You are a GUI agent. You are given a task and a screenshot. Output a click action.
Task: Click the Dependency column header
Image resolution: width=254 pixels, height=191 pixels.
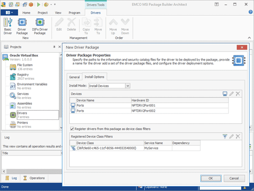point(186,143)
